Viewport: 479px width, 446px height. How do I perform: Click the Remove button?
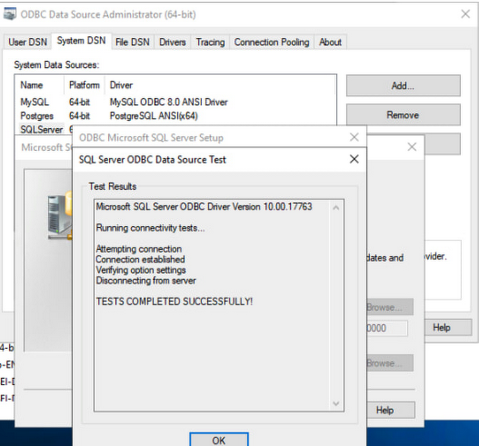(403, 115)
